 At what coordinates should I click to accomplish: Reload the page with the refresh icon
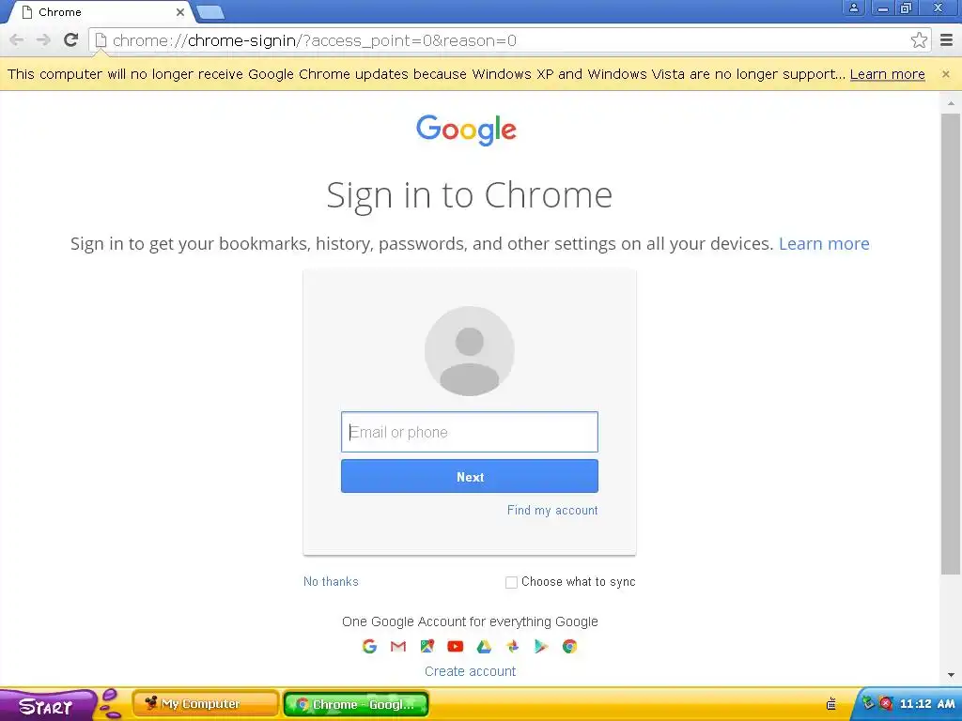point(70,39)
